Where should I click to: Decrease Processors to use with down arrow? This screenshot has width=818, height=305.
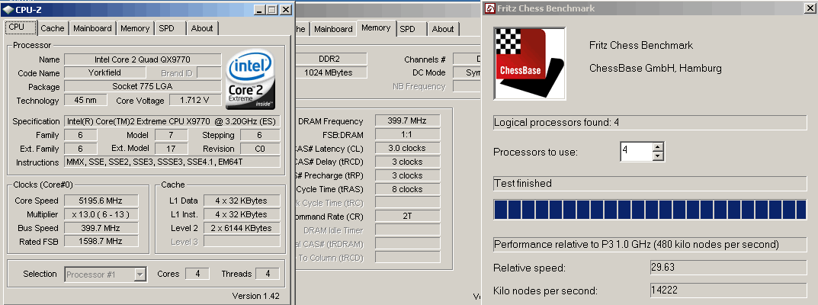click(657, 156)
